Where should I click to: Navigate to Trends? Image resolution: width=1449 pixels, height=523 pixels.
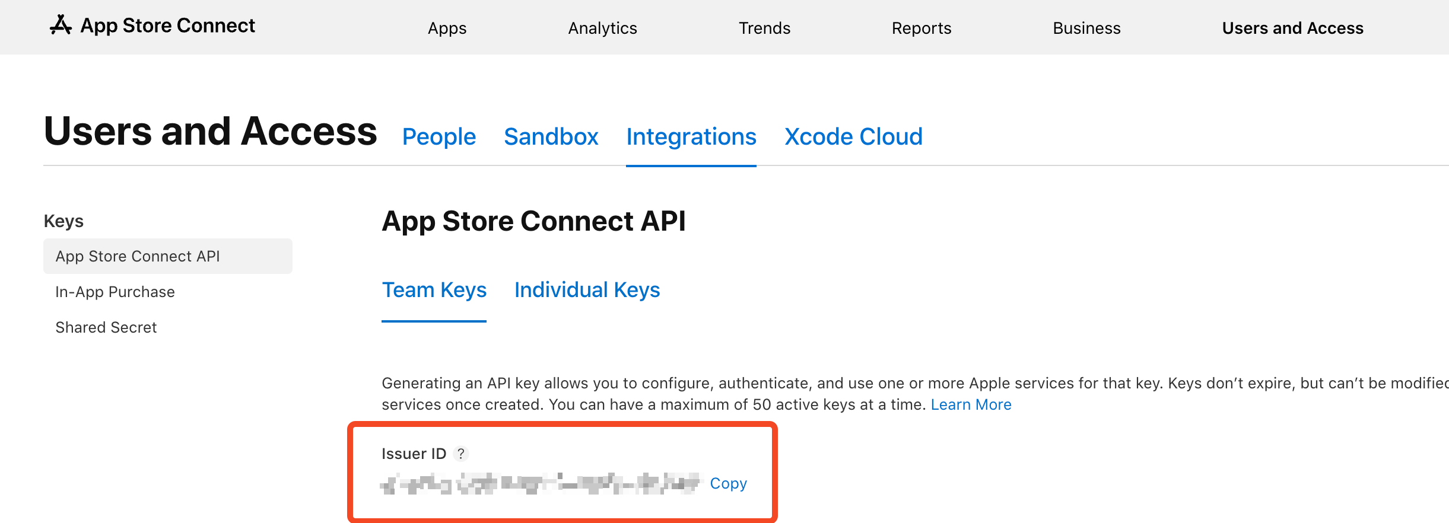(764, 27)
